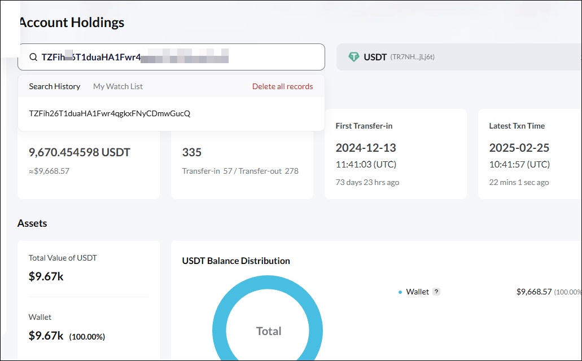Click the $9.67k total value figure
The image size is (582, 361).
point(46,276)
